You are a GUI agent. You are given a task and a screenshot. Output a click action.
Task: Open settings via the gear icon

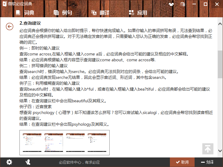point(9,162)
